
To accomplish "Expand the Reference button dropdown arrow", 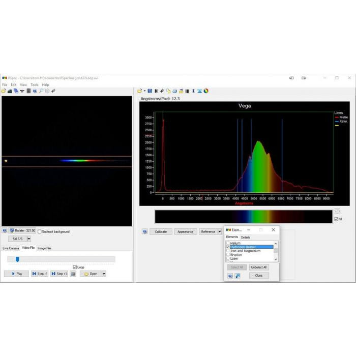I will (x=220, y=231).
